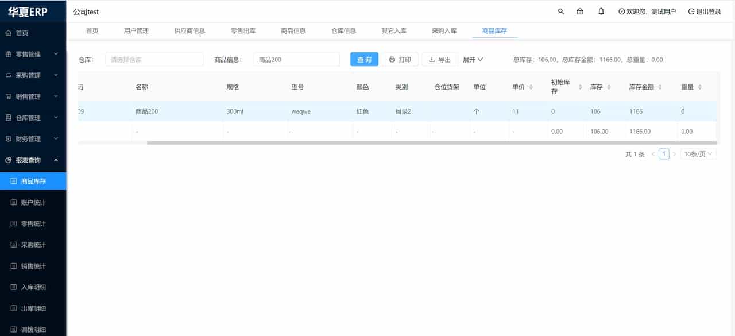Click the 商品信息 input containing 商品200
The width and height of the screenshot is (735, 336).
pos(296,59)
